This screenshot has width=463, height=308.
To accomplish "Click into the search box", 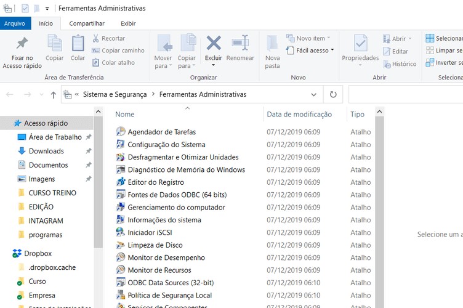I will pos(406,94).
